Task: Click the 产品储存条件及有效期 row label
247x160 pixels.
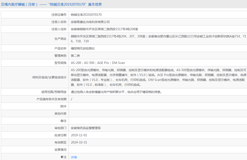Action: click(51, 99)
